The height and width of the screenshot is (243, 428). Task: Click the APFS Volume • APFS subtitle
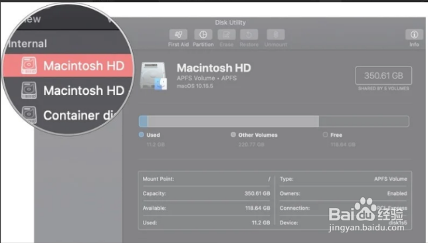pyautogui.click(x=207, y=78)
